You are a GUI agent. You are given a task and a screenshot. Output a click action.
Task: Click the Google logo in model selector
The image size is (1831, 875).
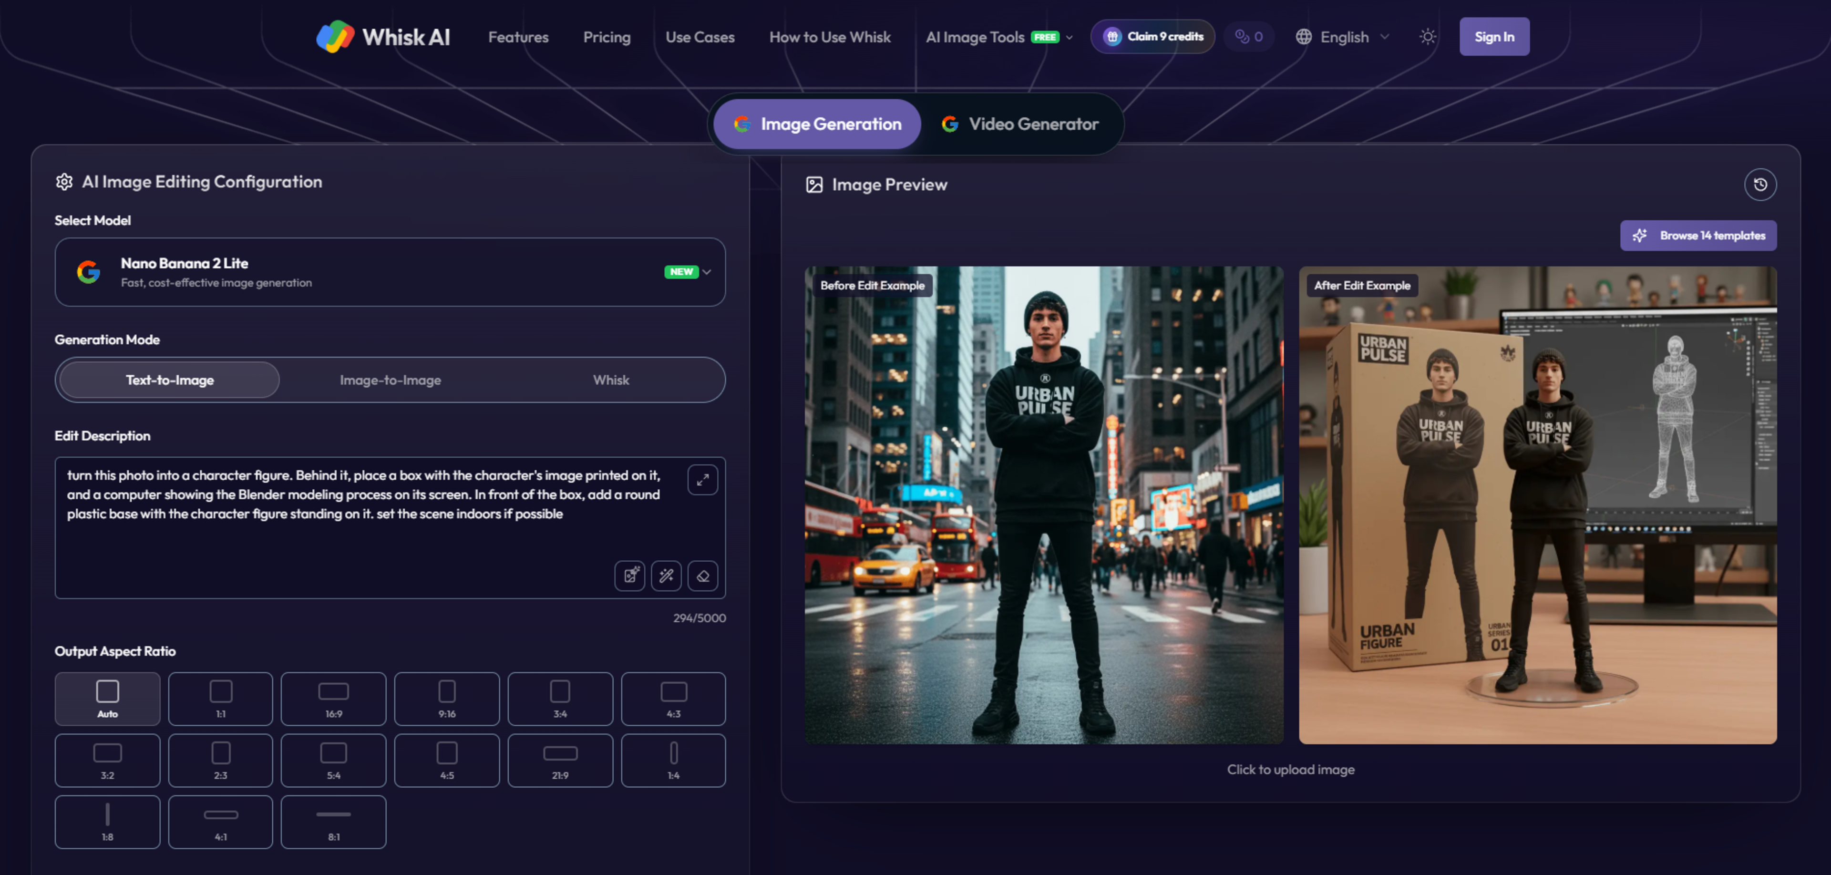click(x=88, y=272)
